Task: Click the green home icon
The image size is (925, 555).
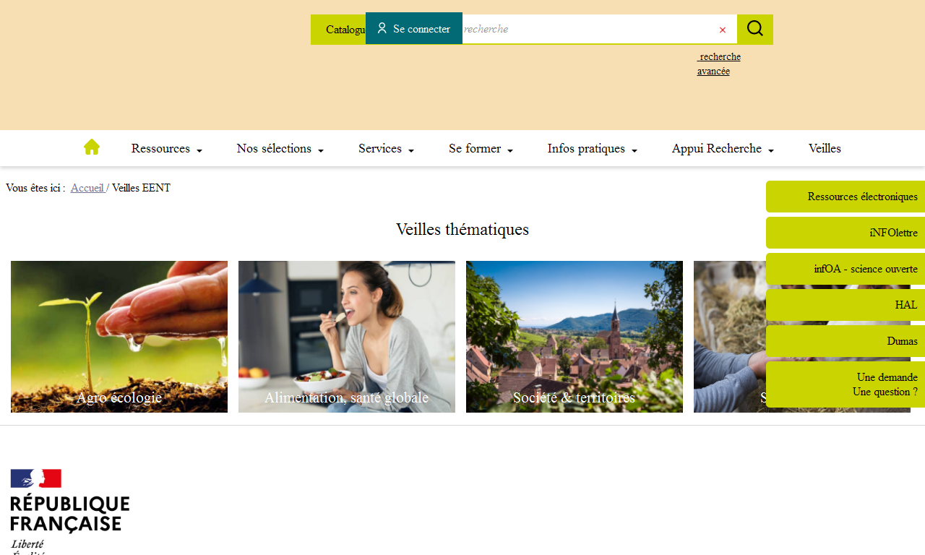Action: 92,147
